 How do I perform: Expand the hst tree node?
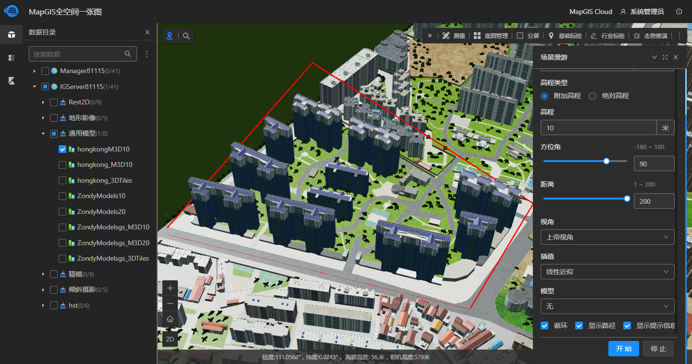click(43, 305)
